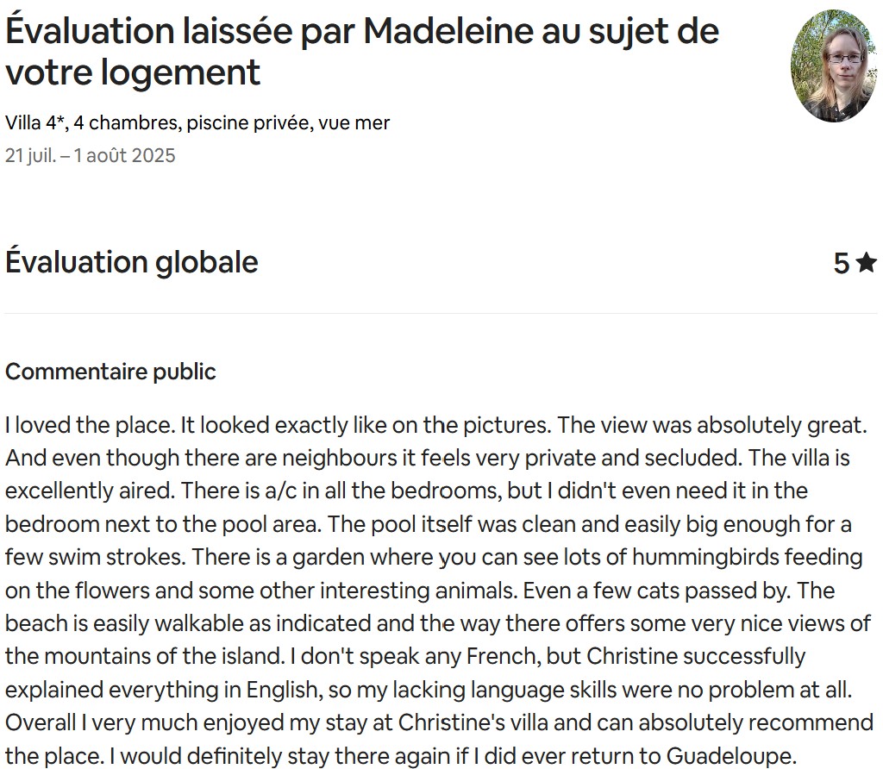This screenshot has height=769, width=883.
Task: Click the overall rating number 5
Action: tap(842, 263)
